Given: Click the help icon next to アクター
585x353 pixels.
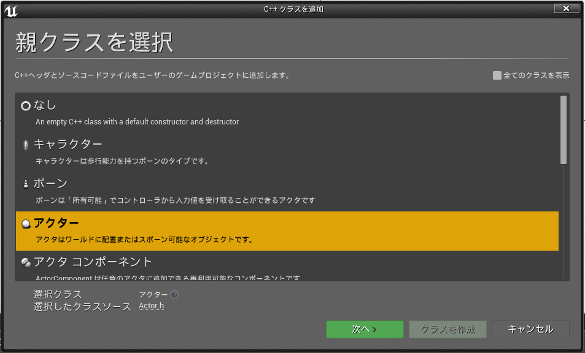Looking at the screenshot, I should [174, 295].
